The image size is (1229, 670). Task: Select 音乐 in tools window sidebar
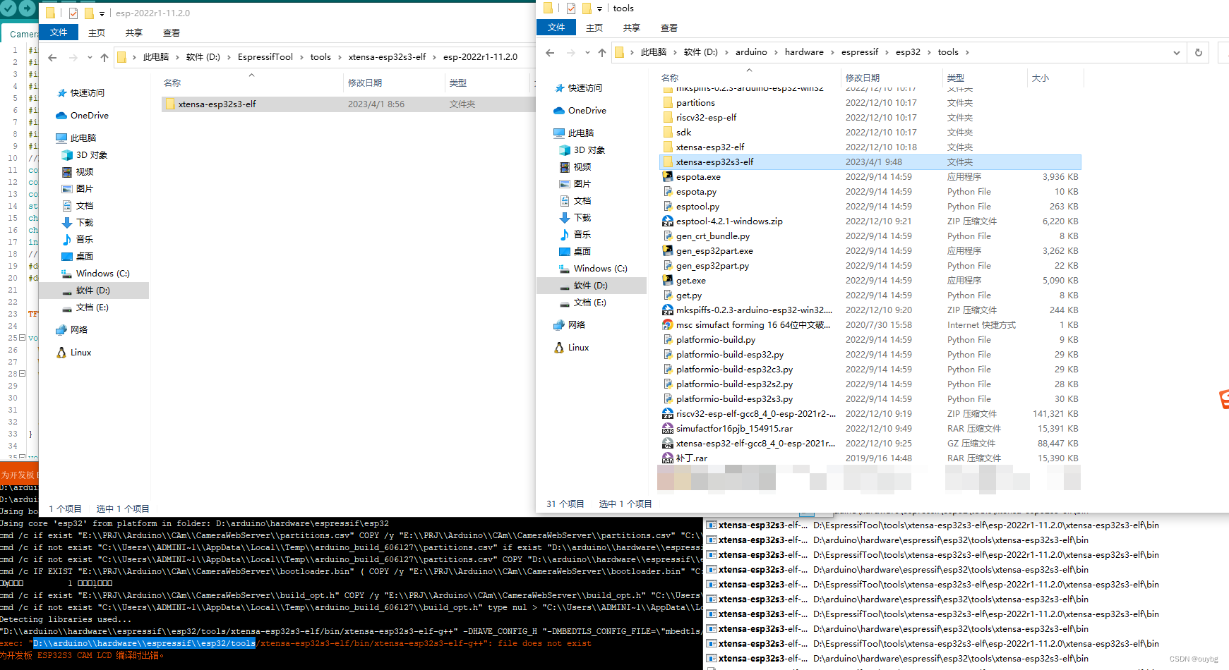click(582, 235)
